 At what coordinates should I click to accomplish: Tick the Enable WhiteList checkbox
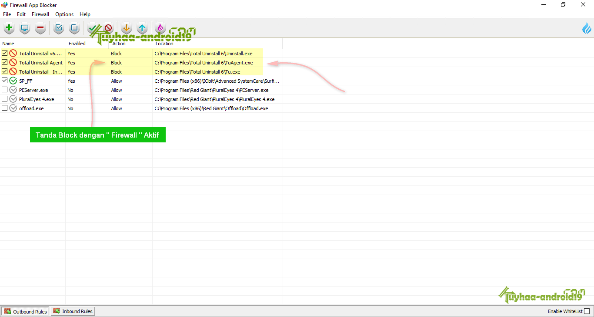pyautogui.click(x=587, y=311)
